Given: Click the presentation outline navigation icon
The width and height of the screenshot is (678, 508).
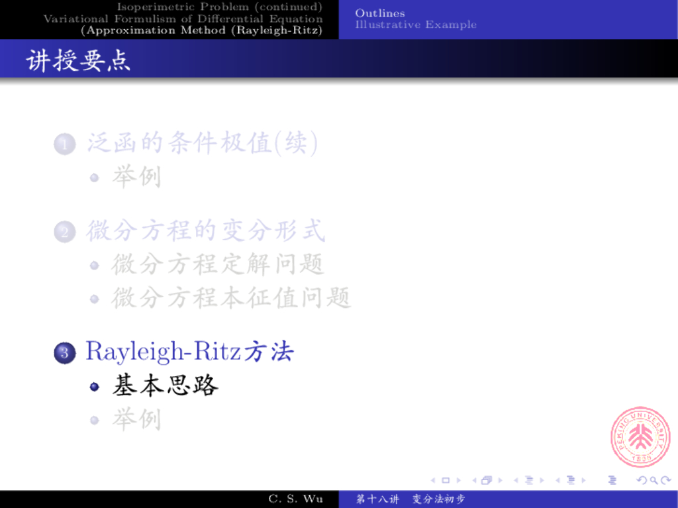Looking at the screenshot, I should coord(612,480).
